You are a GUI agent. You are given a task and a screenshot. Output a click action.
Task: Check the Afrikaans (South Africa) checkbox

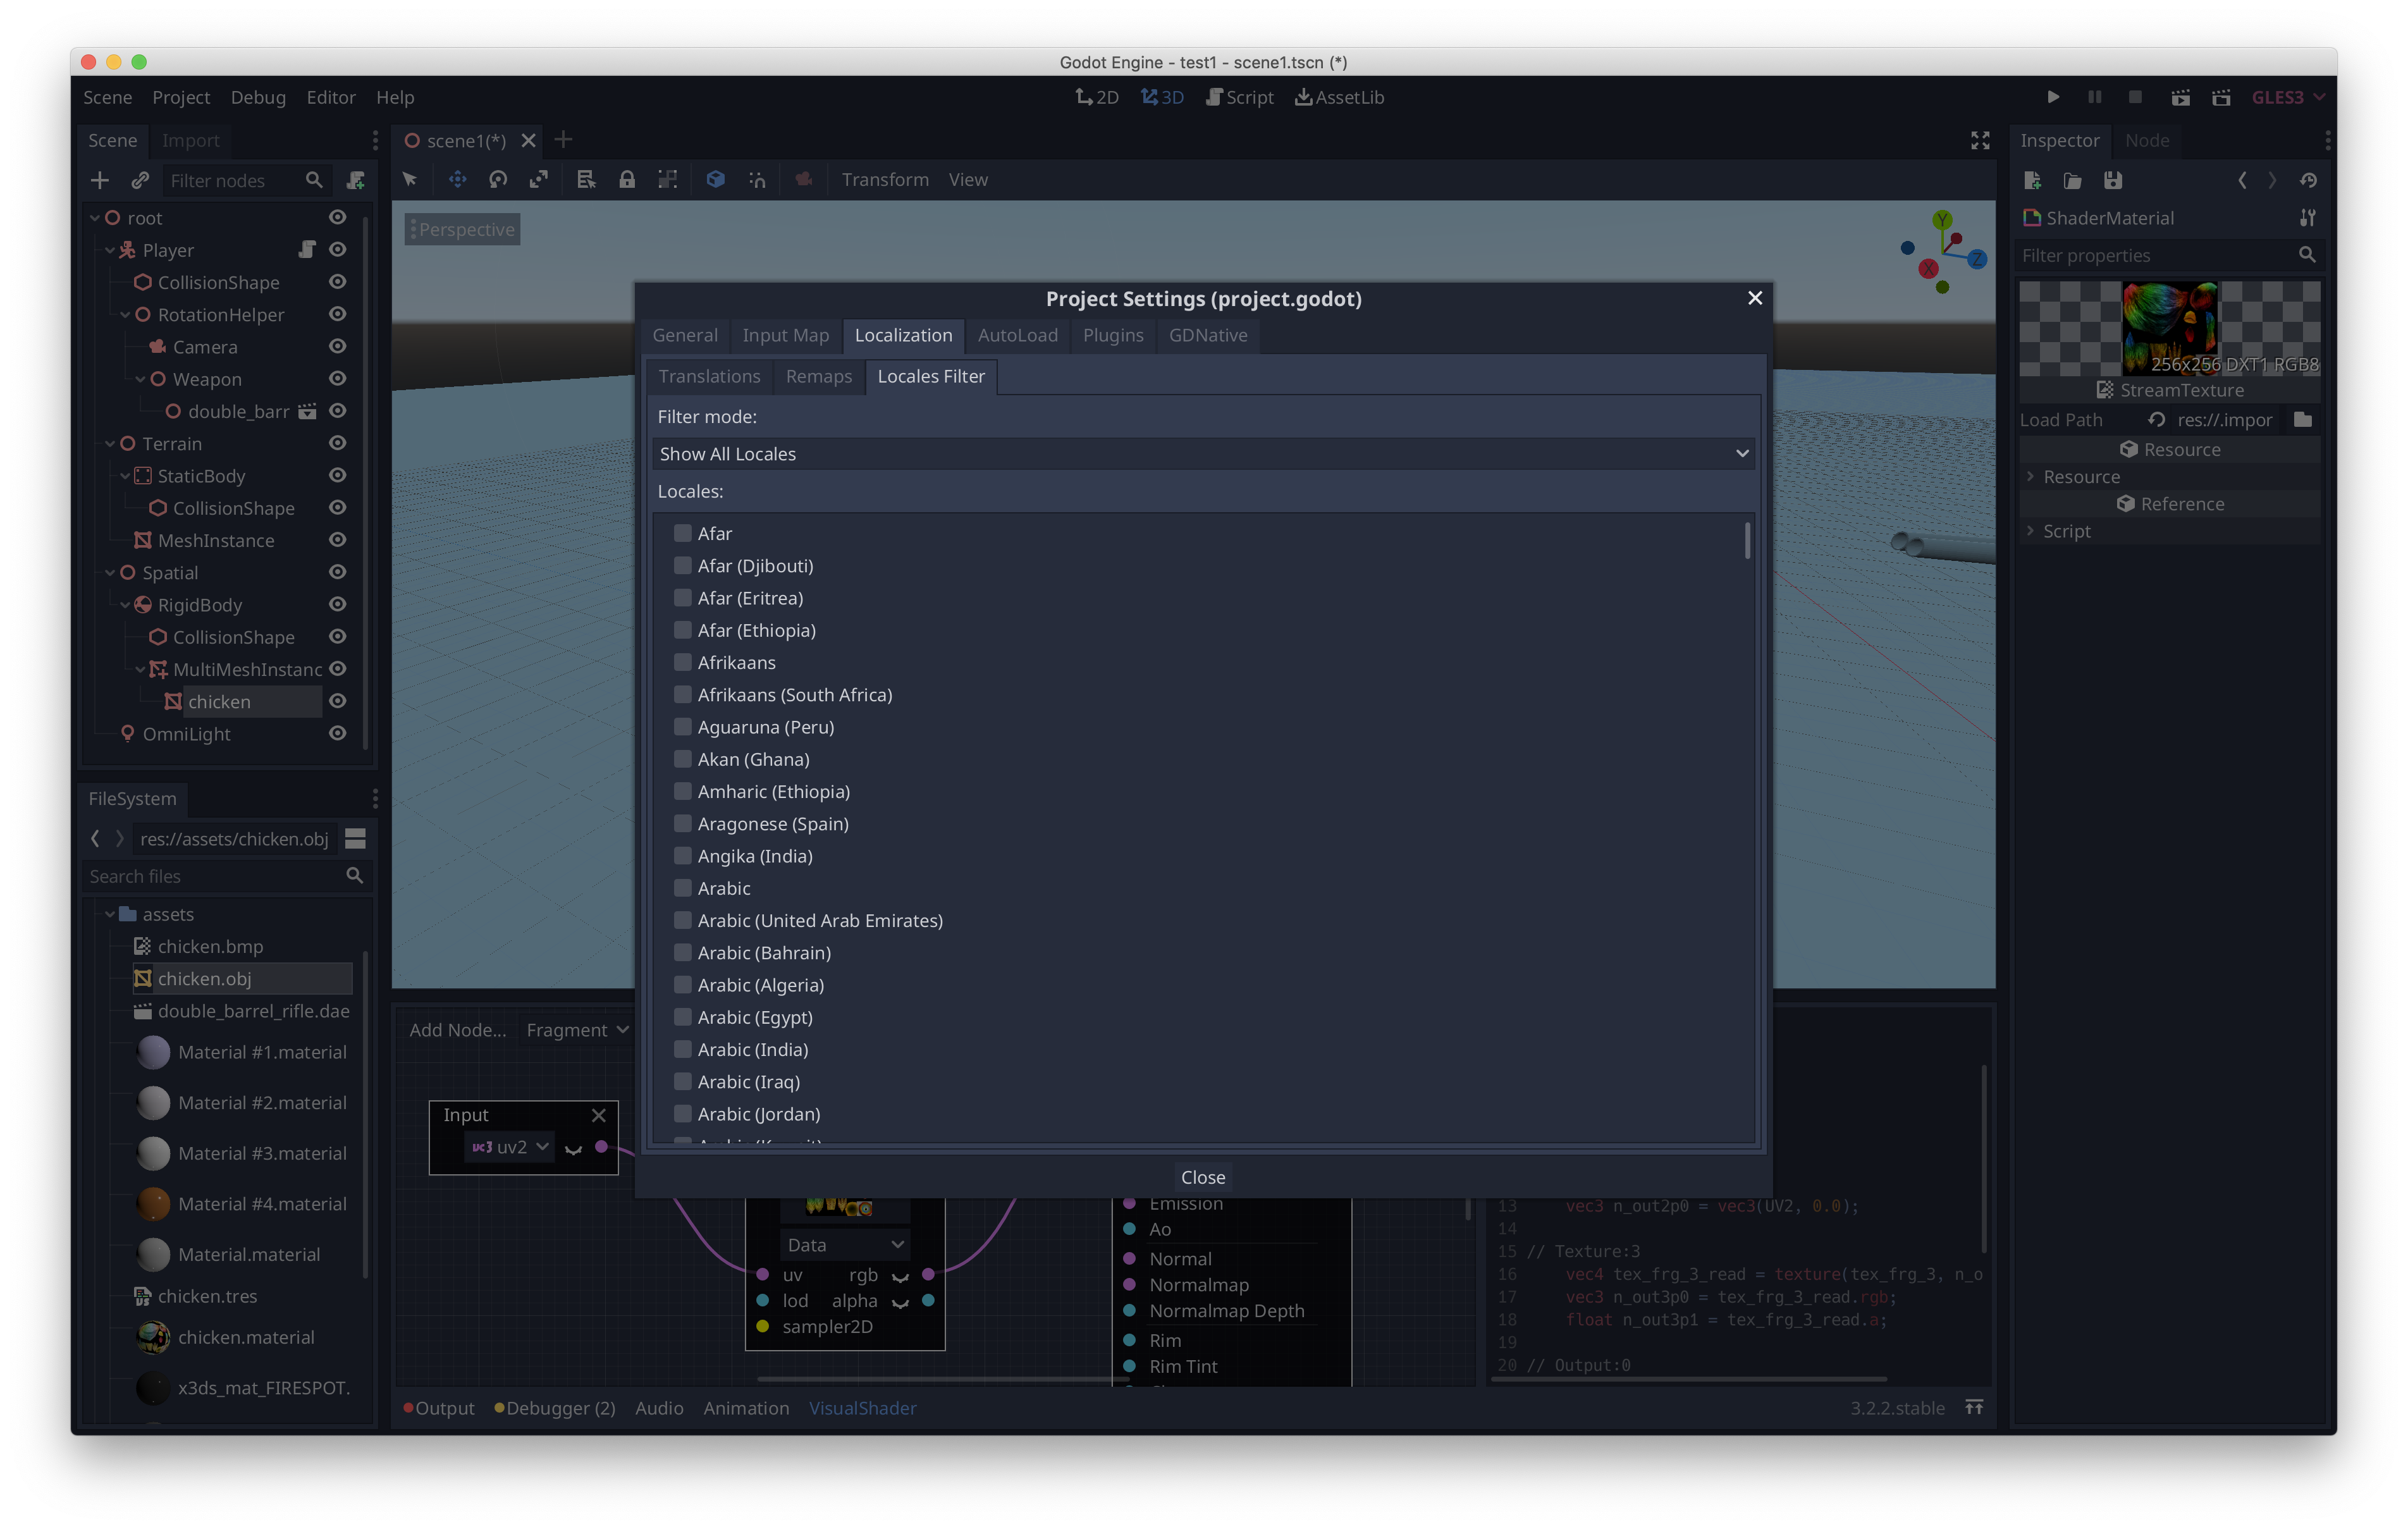coord(683,694)
